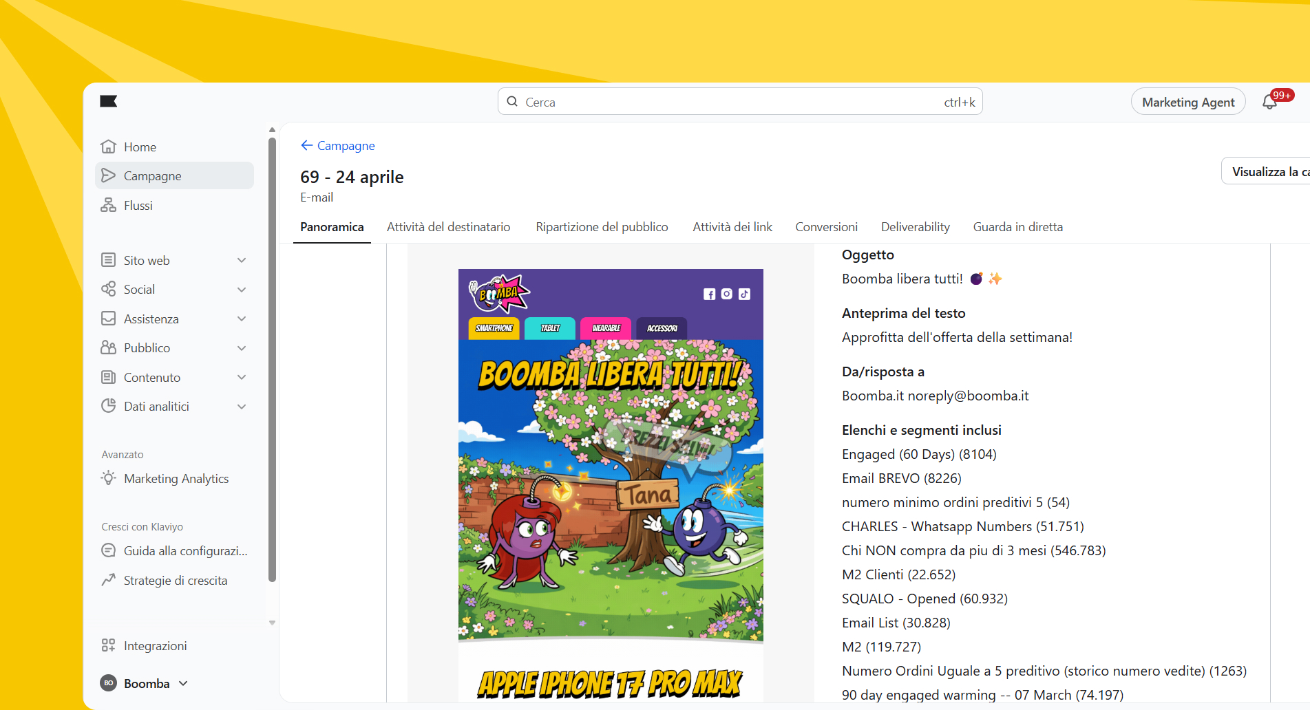Click the Home icon in sidebar
Viewport: 1310px width, 710px height.
[x=108, y=147]
